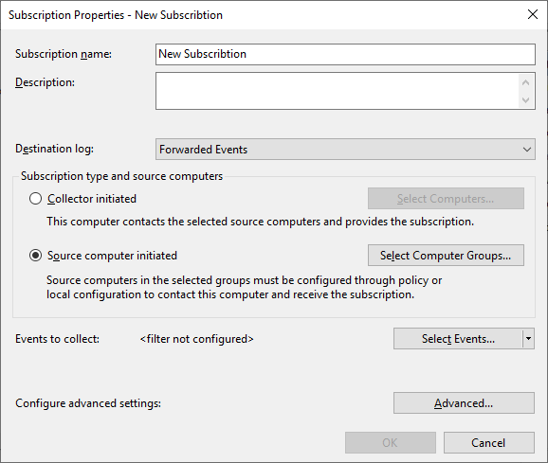The image size is (548, 463).
Task: Click the Select Events button
Action: pos(458,338)
